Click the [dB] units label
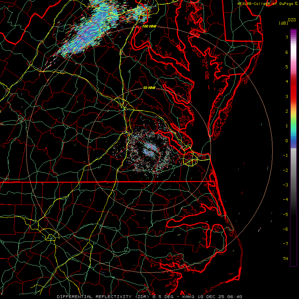 point(283,23)
